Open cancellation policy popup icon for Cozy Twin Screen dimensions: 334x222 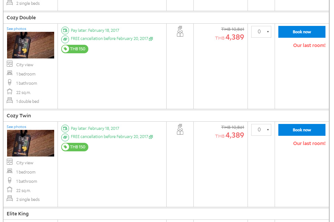click(151, 137)
